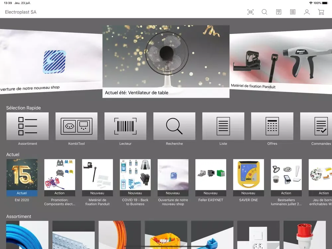The height and width of the screenshot is (249, 332).
Task: Open the barcode scanner icon in header
Action: (250, 12)
